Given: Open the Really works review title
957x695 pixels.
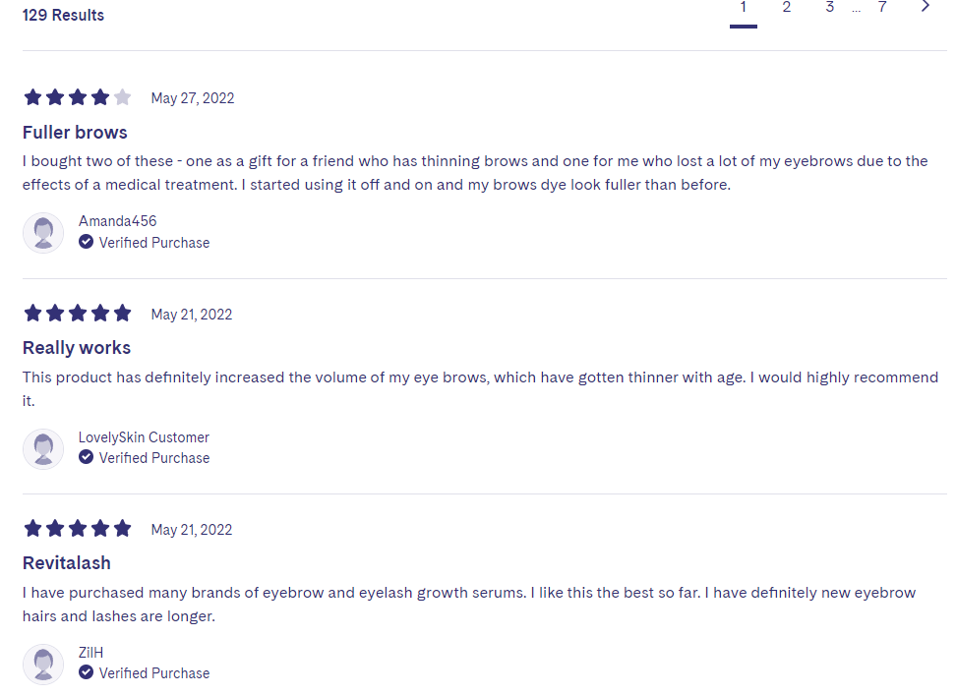Looking at the screenshot, I should 77,348.
